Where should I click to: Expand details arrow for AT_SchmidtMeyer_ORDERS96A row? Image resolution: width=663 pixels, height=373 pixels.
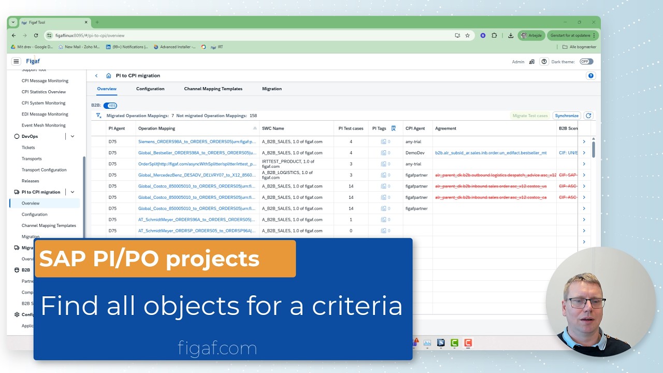pos(584,220)
